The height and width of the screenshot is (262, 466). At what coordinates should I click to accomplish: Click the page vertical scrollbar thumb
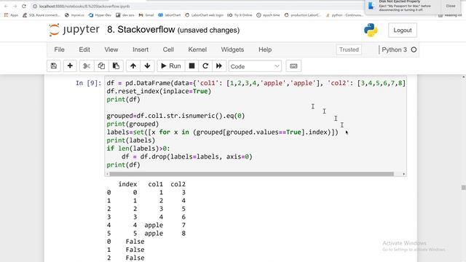coord(463,188)
